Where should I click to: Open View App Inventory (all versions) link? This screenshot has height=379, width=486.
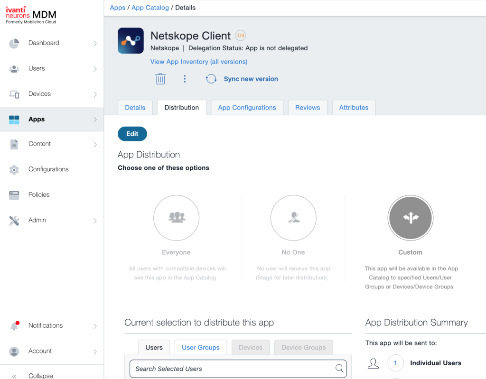pyautogui.click(x=199, y=62)
